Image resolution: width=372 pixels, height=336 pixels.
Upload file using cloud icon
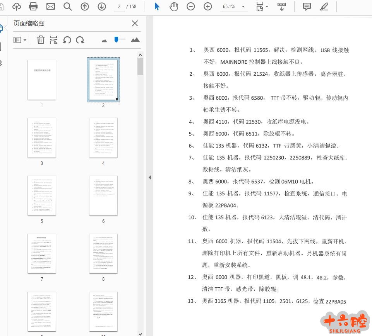(17, 7)
